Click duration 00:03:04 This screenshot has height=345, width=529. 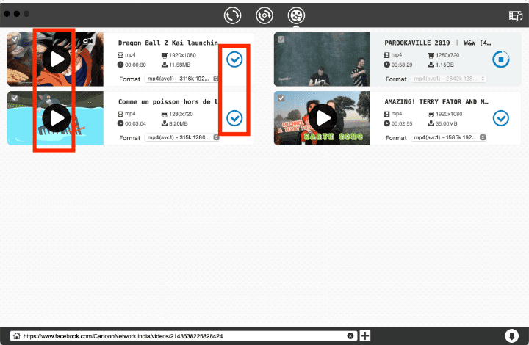click(136, 123)
